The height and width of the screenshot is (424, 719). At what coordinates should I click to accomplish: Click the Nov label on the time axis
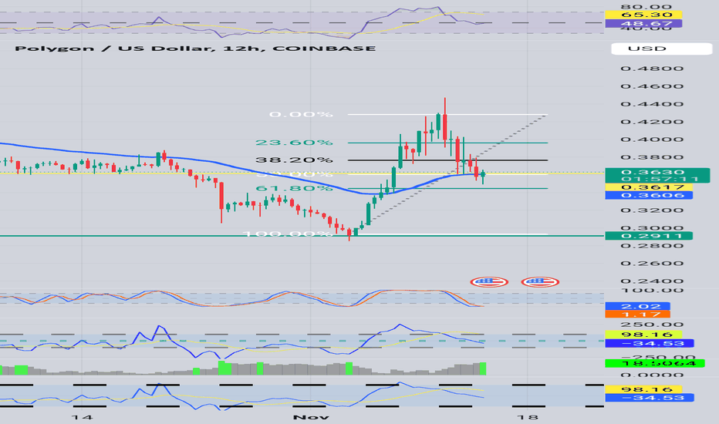311,417
